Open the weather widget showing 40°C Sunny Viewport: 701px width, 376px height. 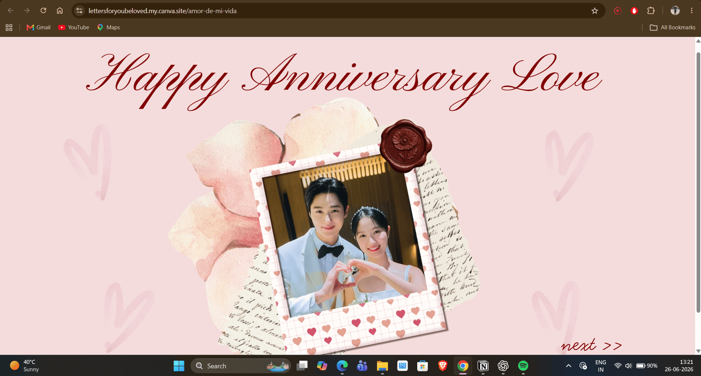tap(25, 366)
